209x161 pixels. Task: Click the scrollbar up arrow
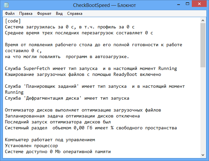click(x=203, y=20)
